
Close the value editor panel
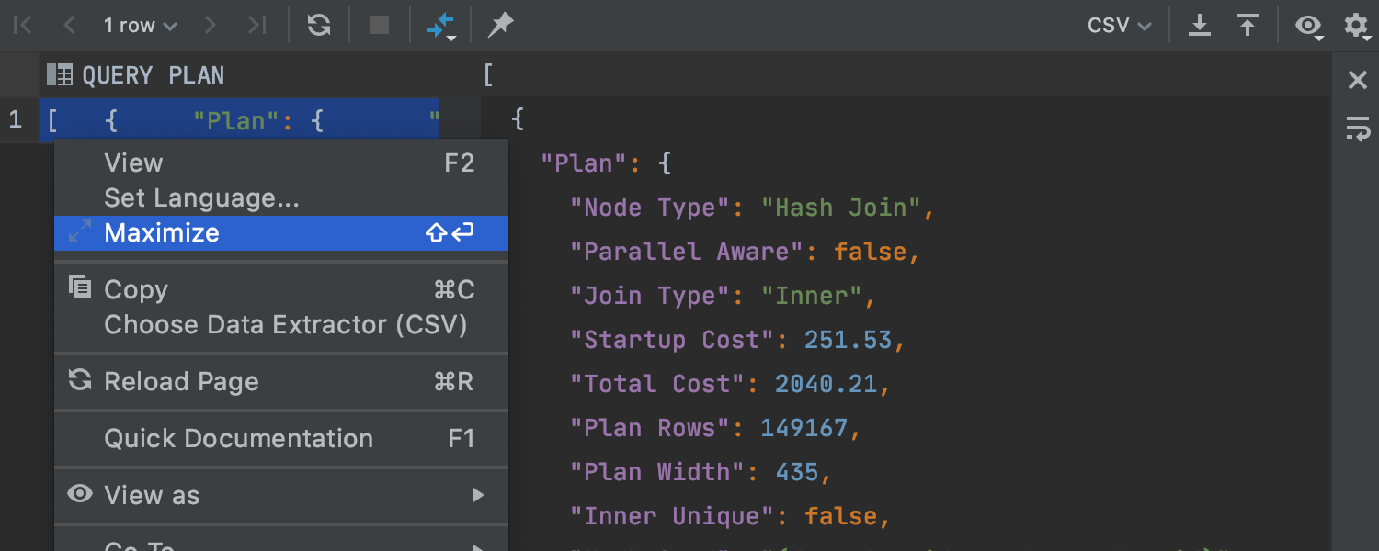pos(1358,81)
